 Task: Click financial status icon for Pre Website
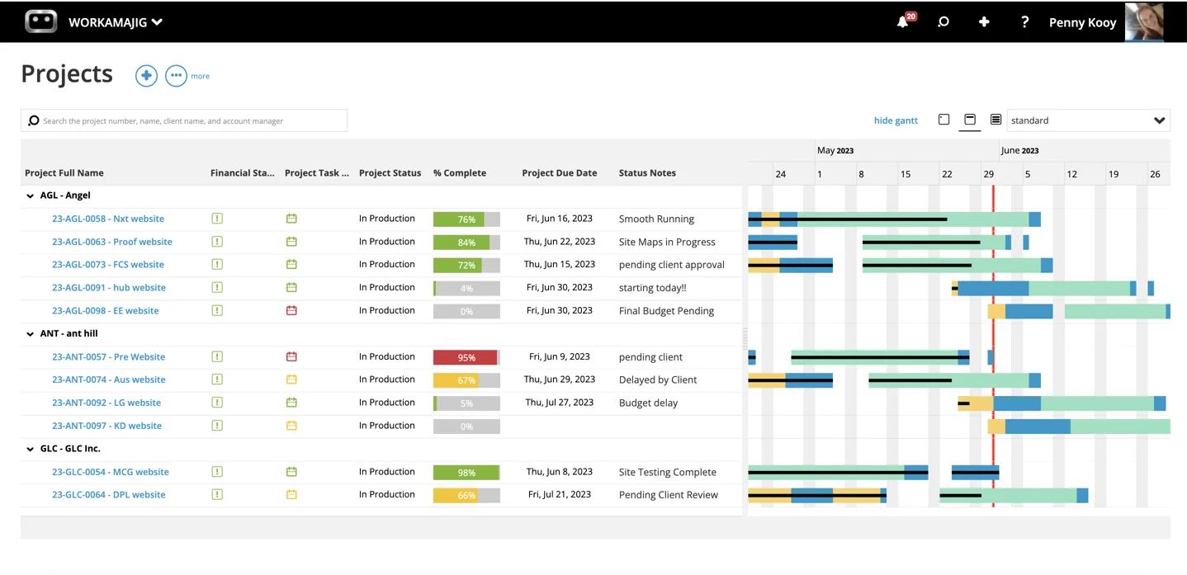217,357
